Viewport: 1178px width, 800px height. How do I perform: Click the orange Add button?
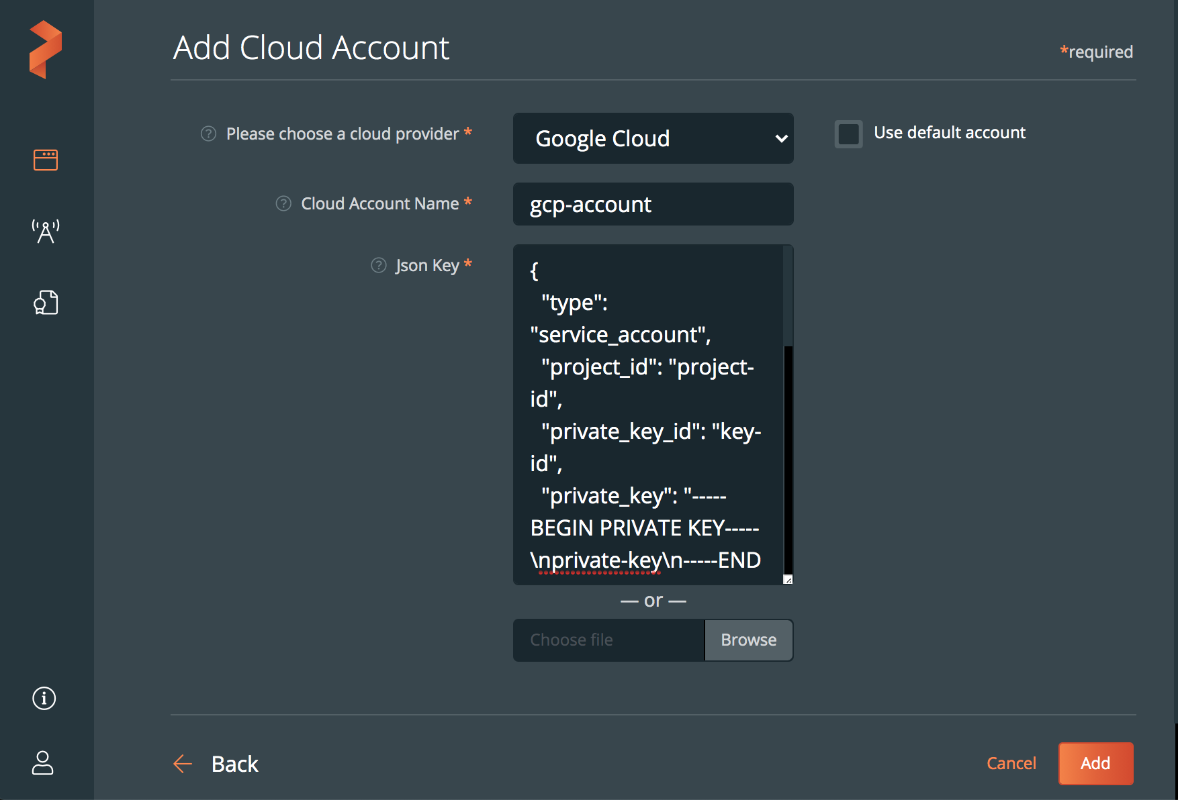(x=1095, y=763)
